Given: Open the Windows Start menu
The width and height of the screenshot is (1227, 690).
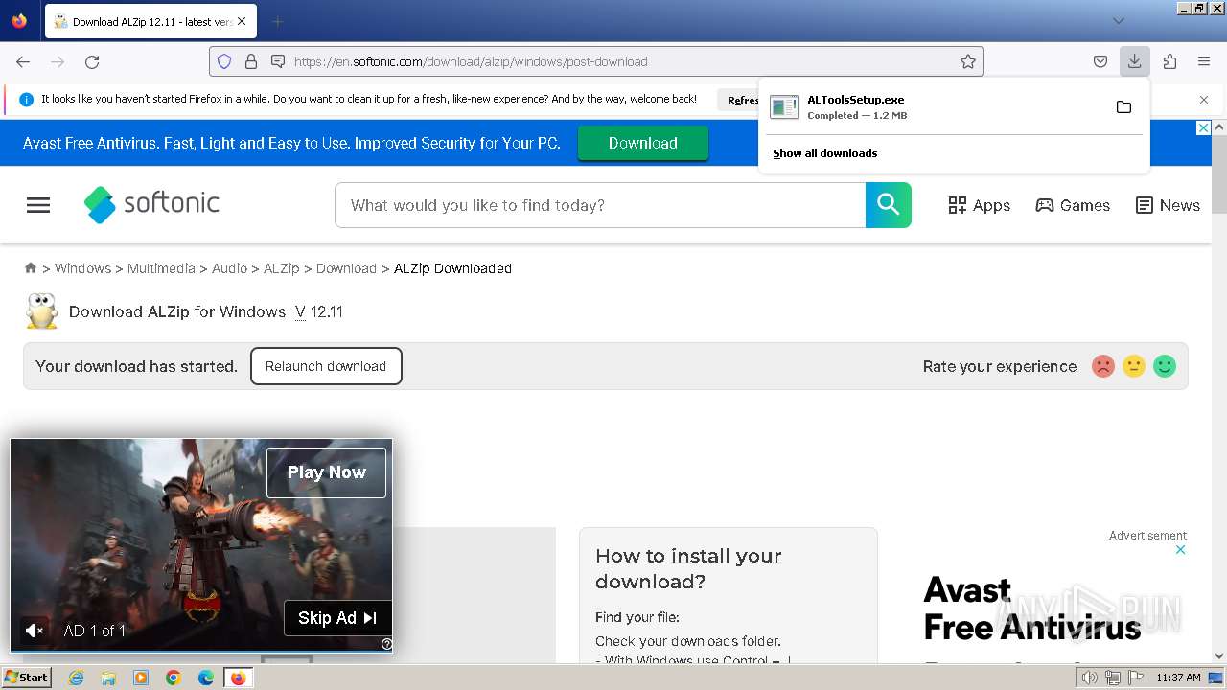Looking at the screenshot, I should pos(26,678).
